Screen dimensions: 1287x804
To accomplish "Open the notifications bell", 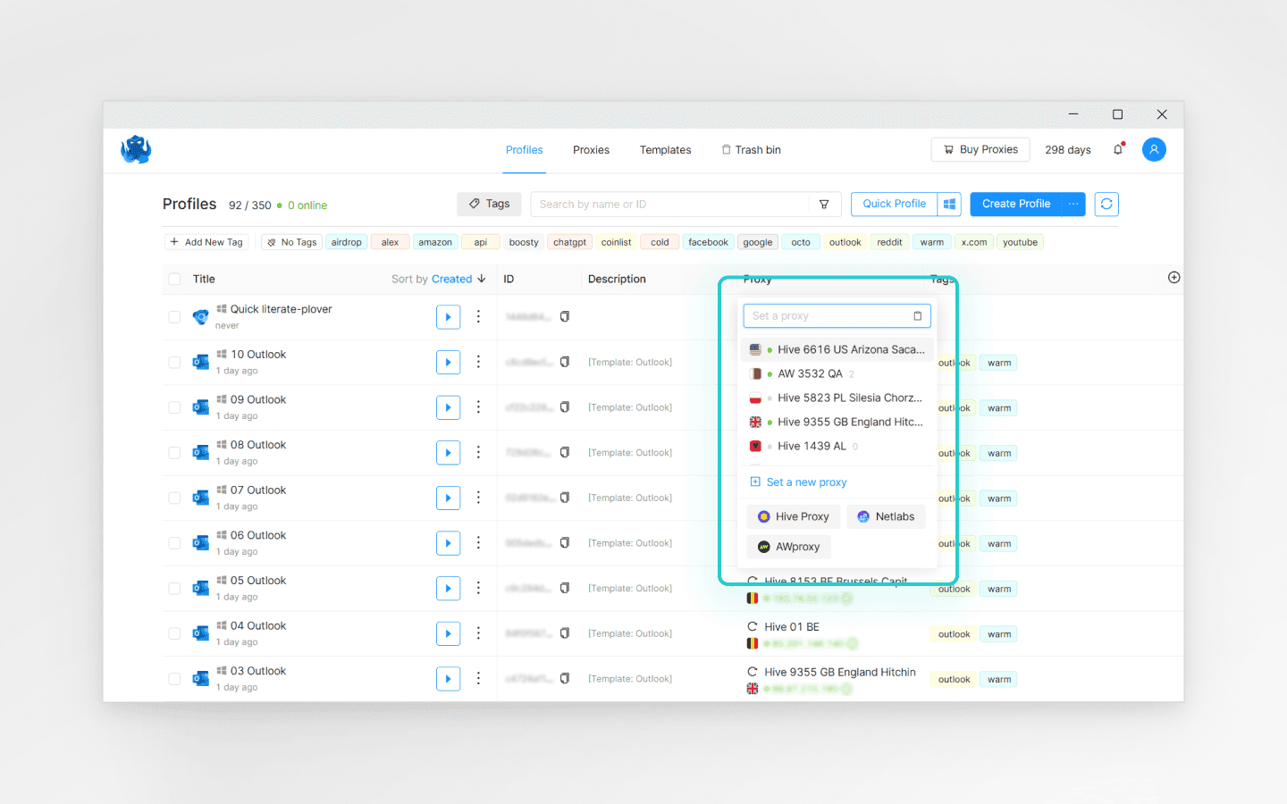I will tap(1118, 149).
